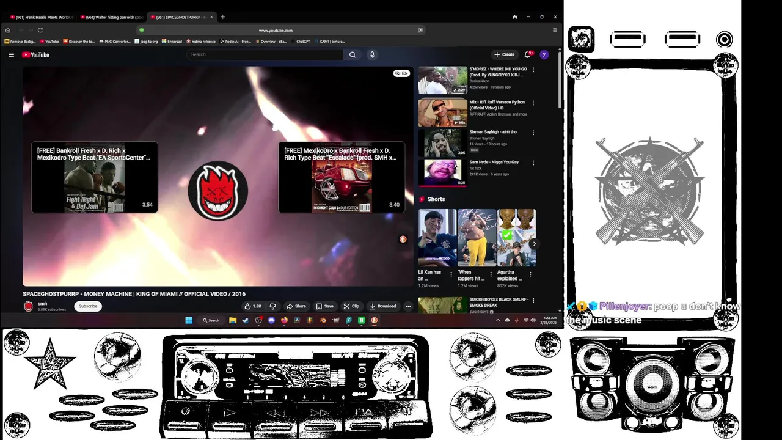
Task: Switch to Walter hitting pan tab
Action: point(111,17)
